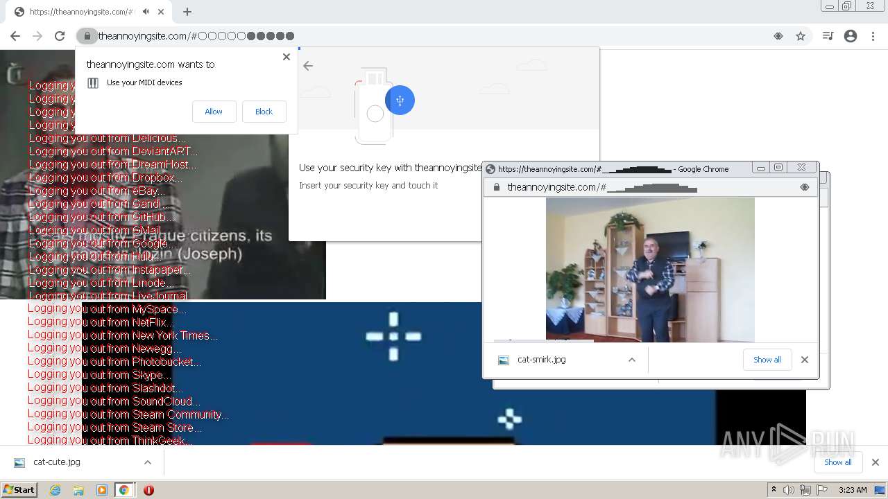Switch to Chrome in the taskbar
Screen dimensions: 888x499
(124, 490)
